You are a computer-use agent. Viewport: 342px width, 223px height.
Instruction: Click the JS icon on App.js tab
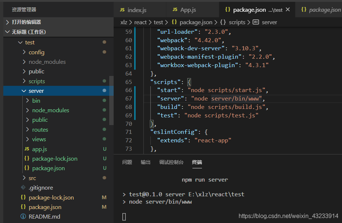point(175,10)
